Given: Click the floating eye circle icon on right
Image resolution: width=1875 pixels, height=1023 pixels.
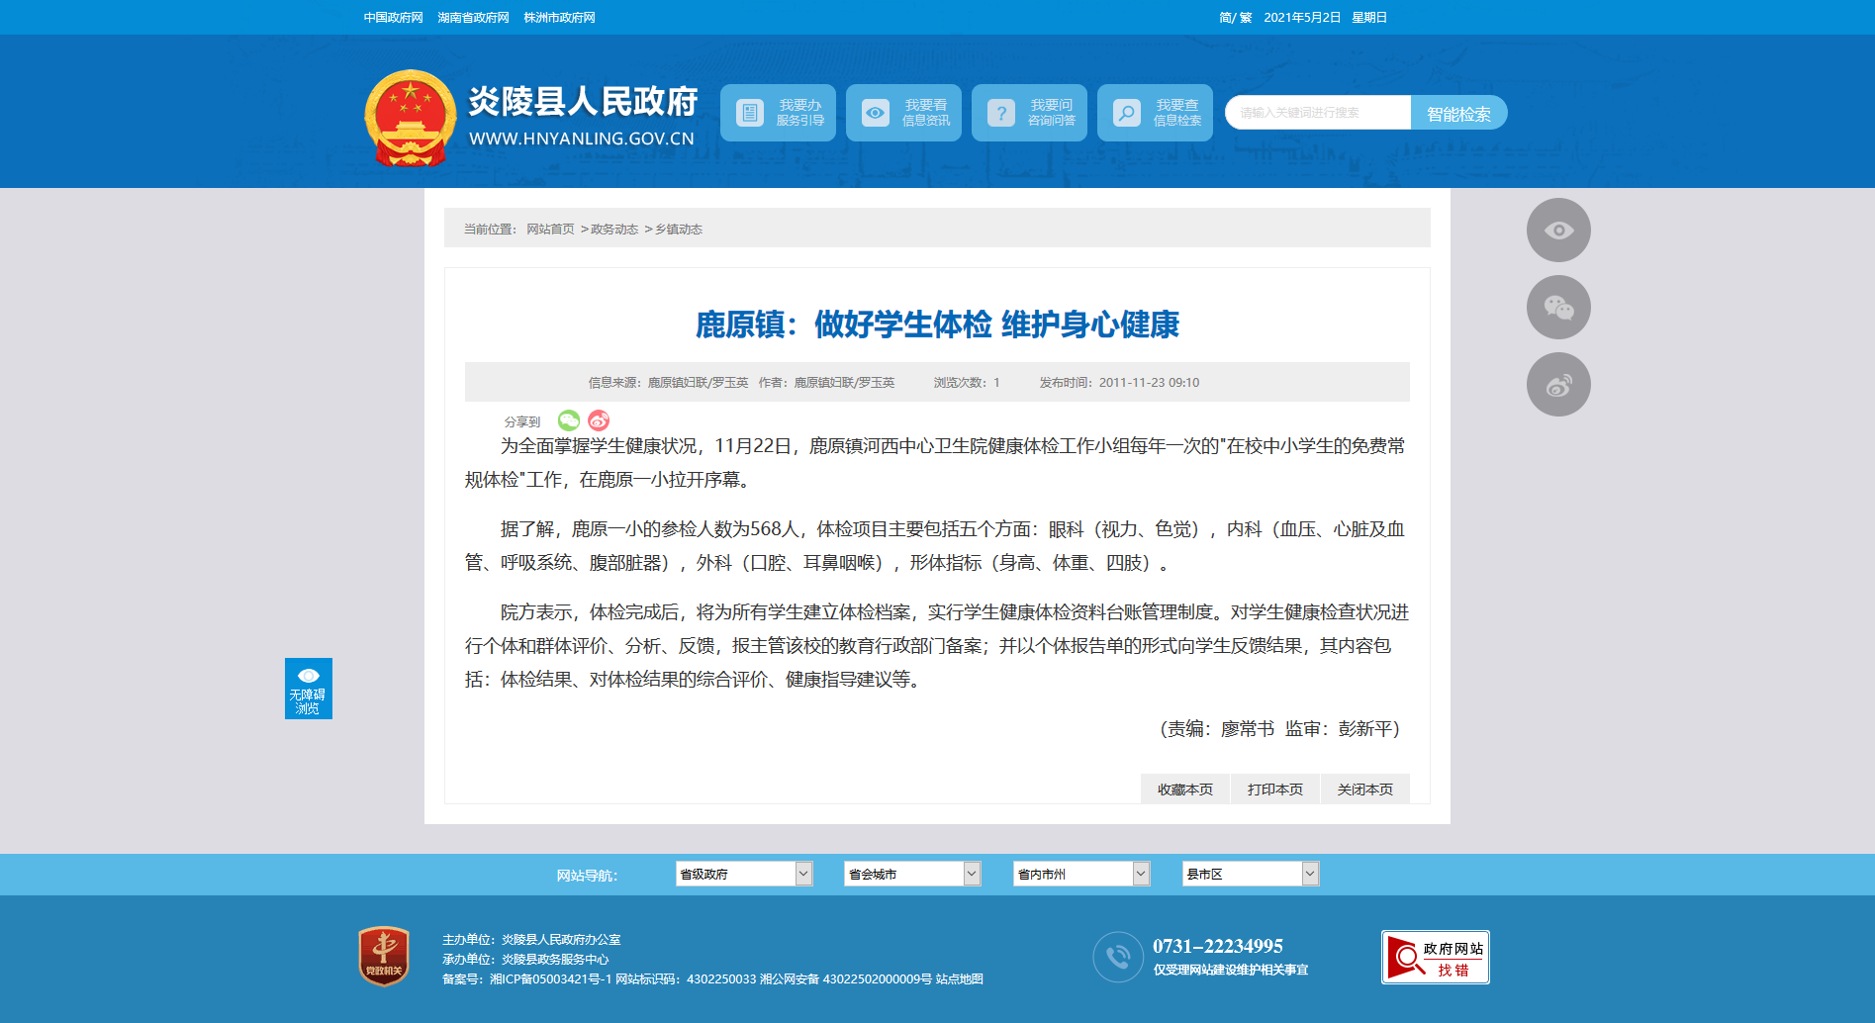Looking at the screenshot, I should (1558, 231).
